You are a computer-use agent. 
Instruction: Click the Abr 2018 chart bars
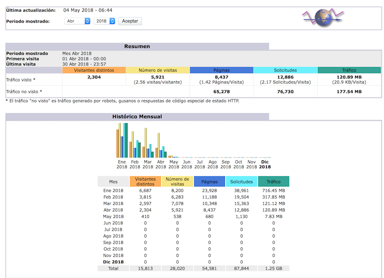point(161,145)
